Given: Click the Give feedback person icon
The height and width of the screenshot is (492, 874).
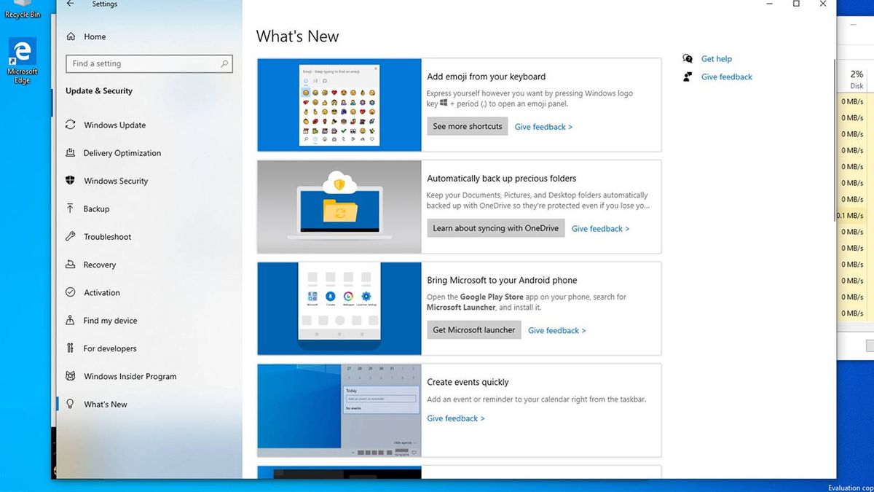Looking at the screenshot, I should coord(688,77).
